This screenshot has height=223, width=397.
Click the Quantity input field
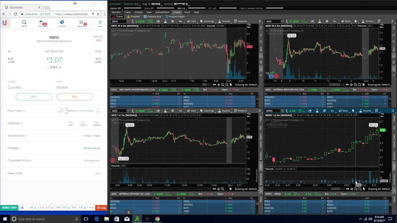30,87
